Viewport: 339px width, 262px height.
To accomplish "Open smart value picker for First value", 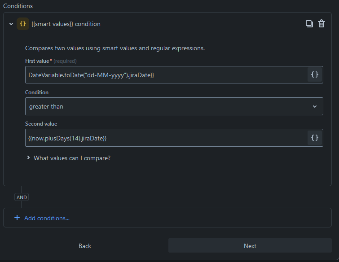I will pyautogui.click(x=315, y=75).
